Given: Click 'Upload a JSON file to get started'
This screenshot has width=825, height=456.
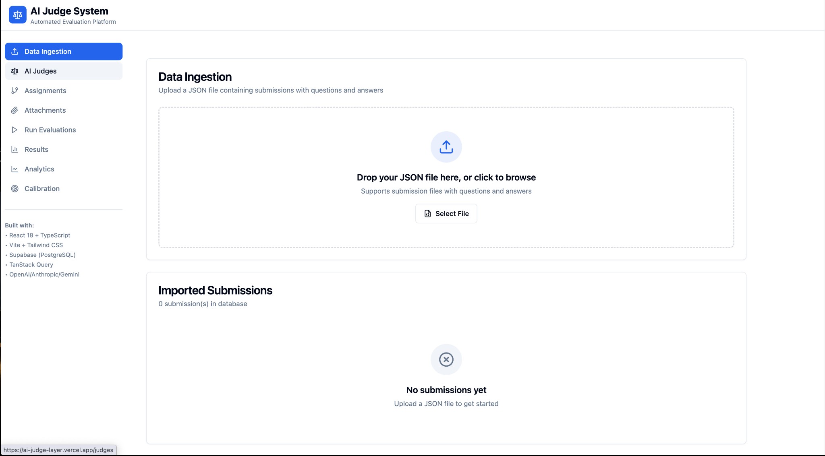Looking at the screenshot, I should point(446,404).
